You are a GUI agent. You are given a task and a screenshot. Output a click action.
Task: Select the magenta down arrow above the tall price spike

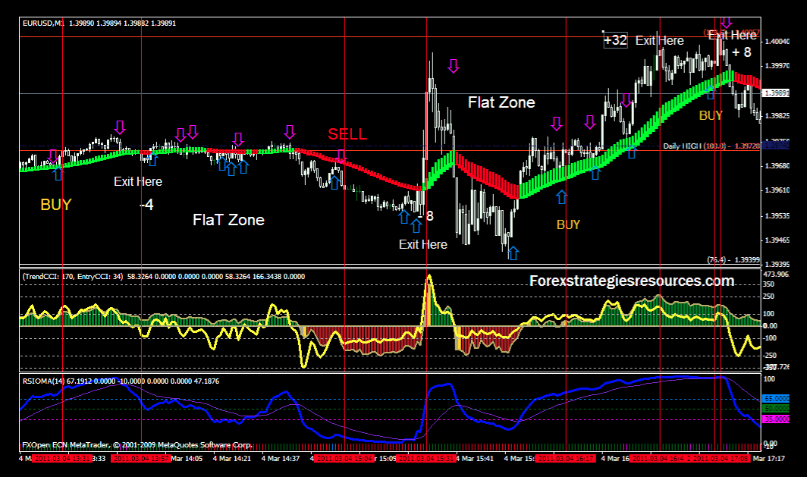[x=453, y=67]
